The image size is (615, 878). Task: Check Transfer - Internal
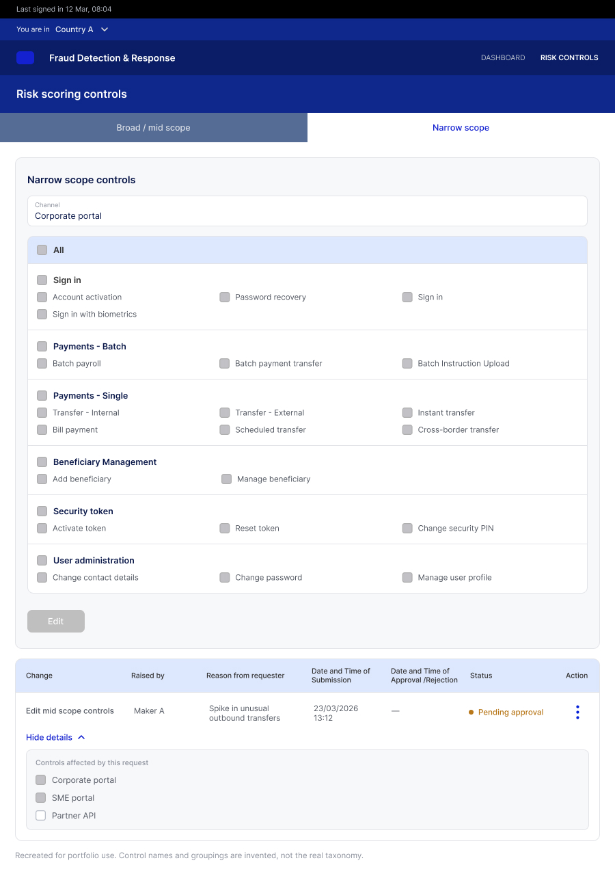coord(42,413)
